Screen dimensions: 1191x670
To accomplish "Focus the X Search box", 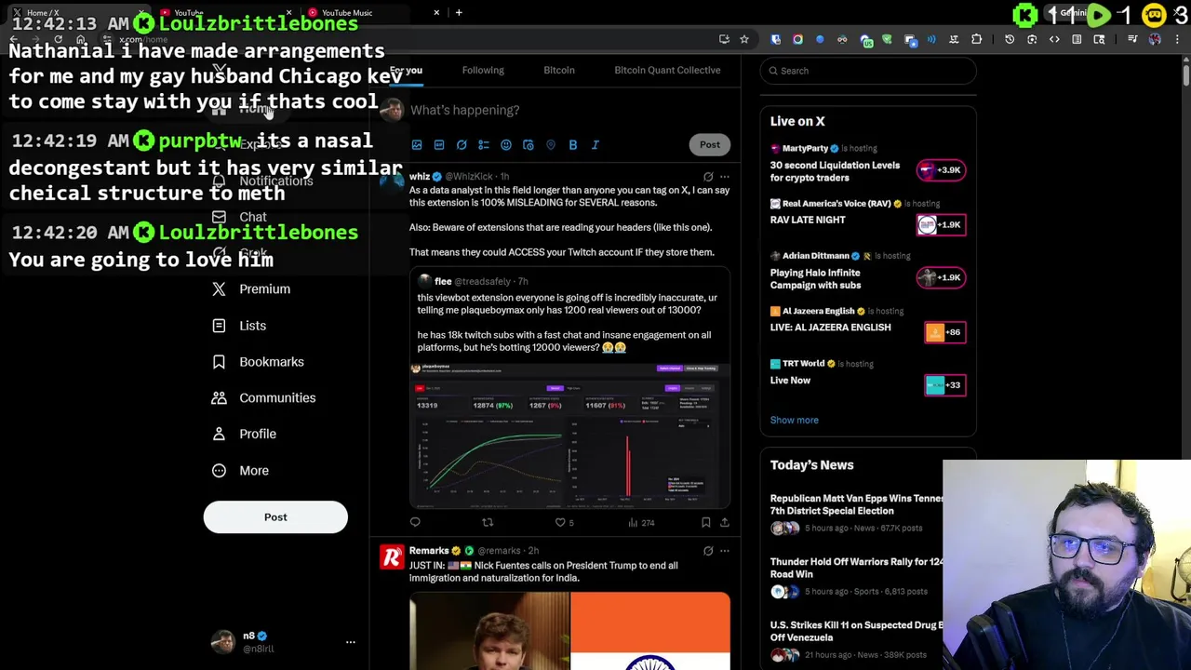I will 868,71.
